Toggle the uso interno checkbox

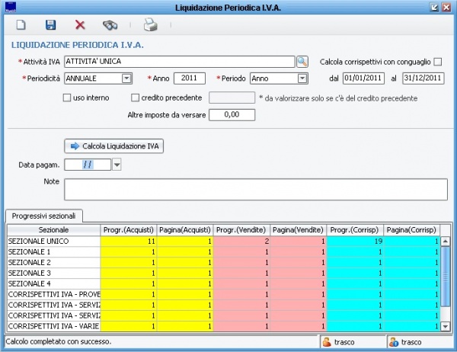(68, 98)
